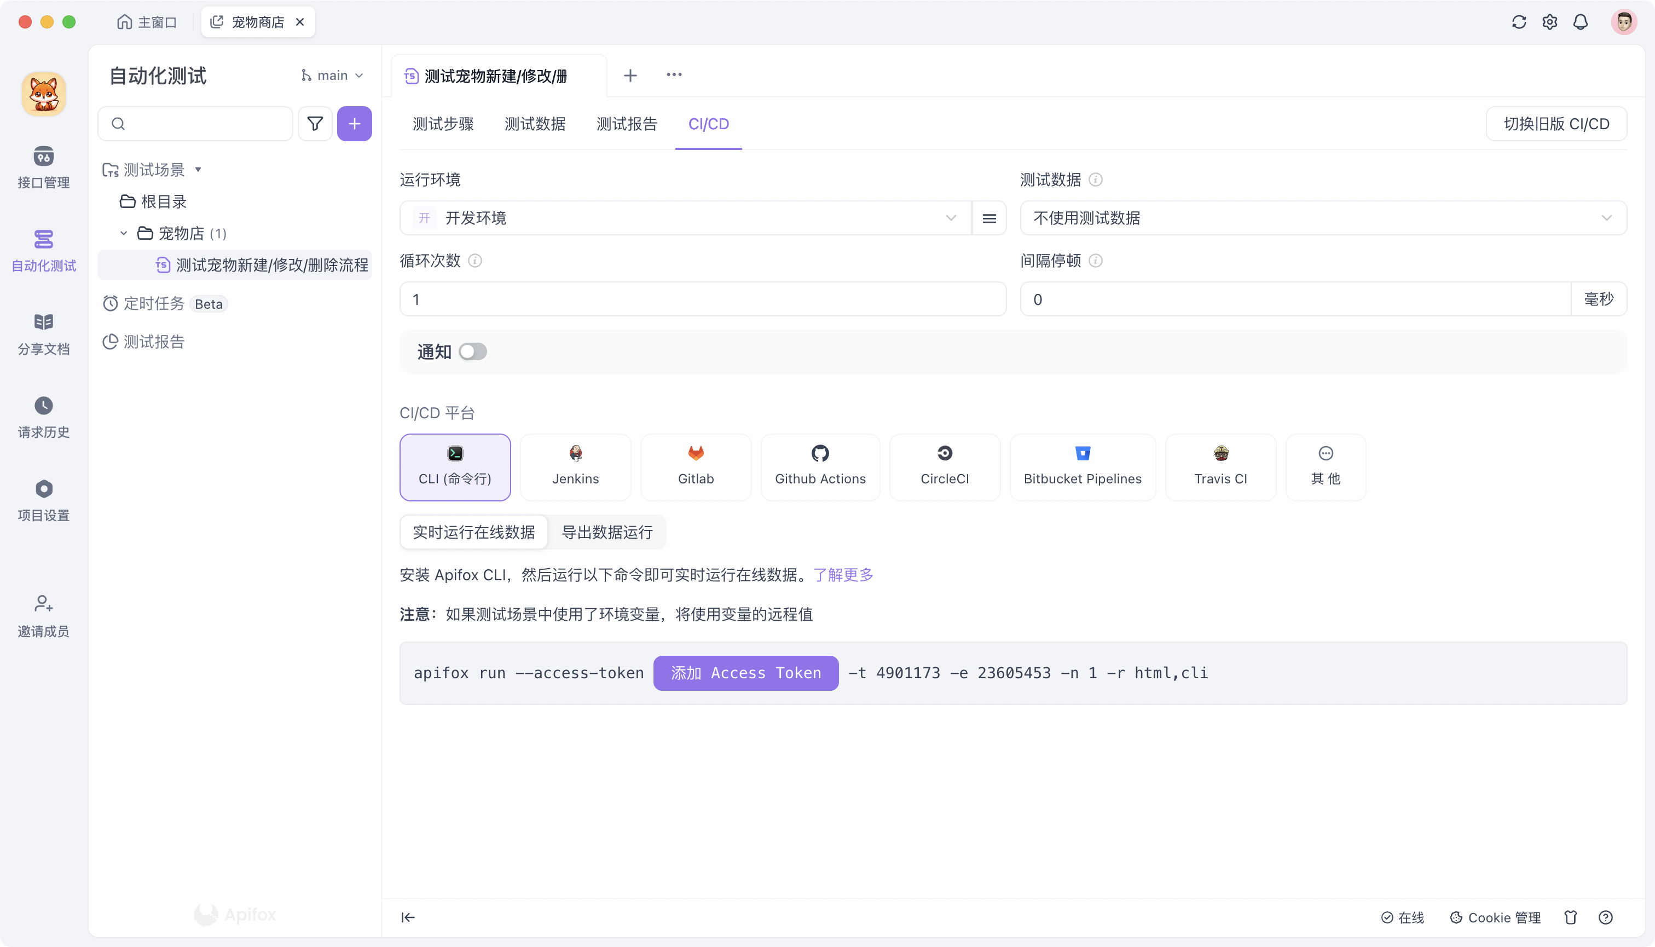Select the Jenkins CI/CD platform
Image resolution: width=1655 pixels, height=947 pixels.
575,467
